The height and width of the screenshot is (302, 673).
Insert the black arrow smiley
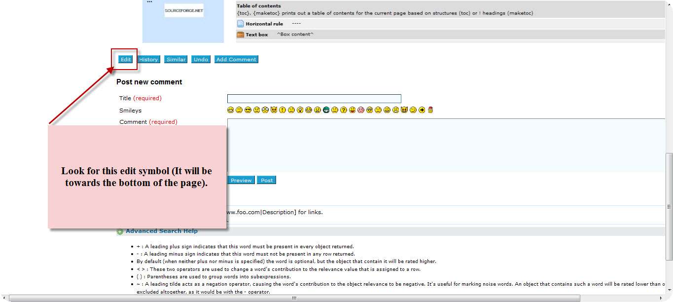click(x=422, y=110)
